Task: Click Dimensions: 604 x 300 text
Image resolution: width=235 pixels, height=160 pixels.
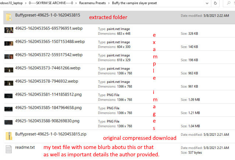Action: click(x=114, y=47)
